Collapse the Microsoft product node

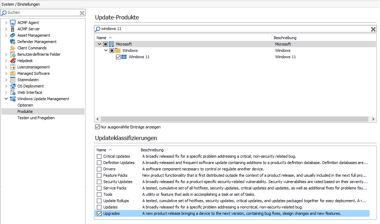pos(99,44)
